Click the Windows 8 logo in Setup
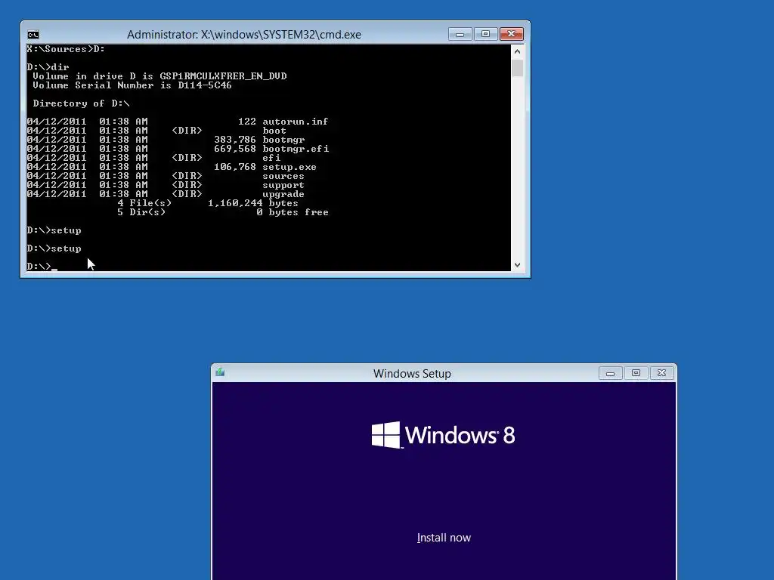The width and height of the screenshot is (774, 580). (x=443, y=434)
